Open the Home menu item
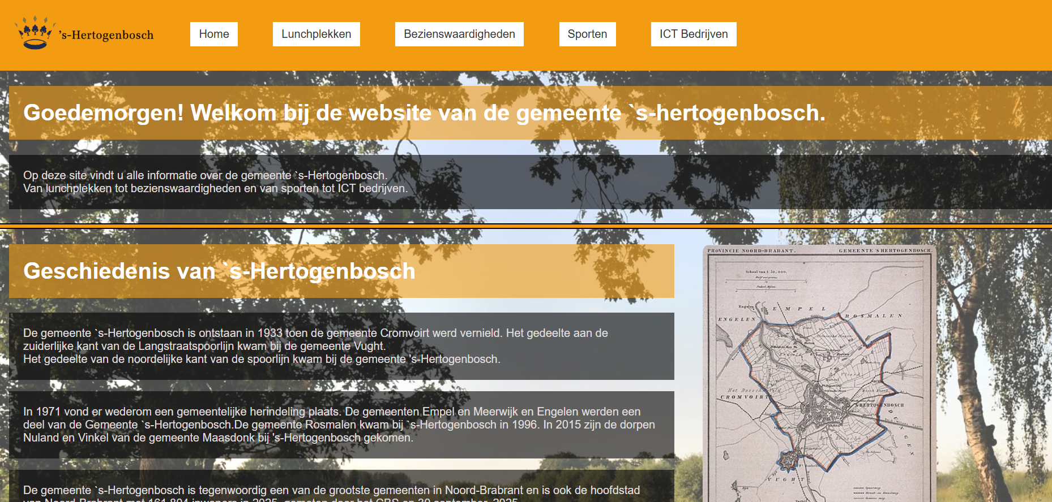The width and height of the screenshot is (1052, 502). (x=214, y=34)
